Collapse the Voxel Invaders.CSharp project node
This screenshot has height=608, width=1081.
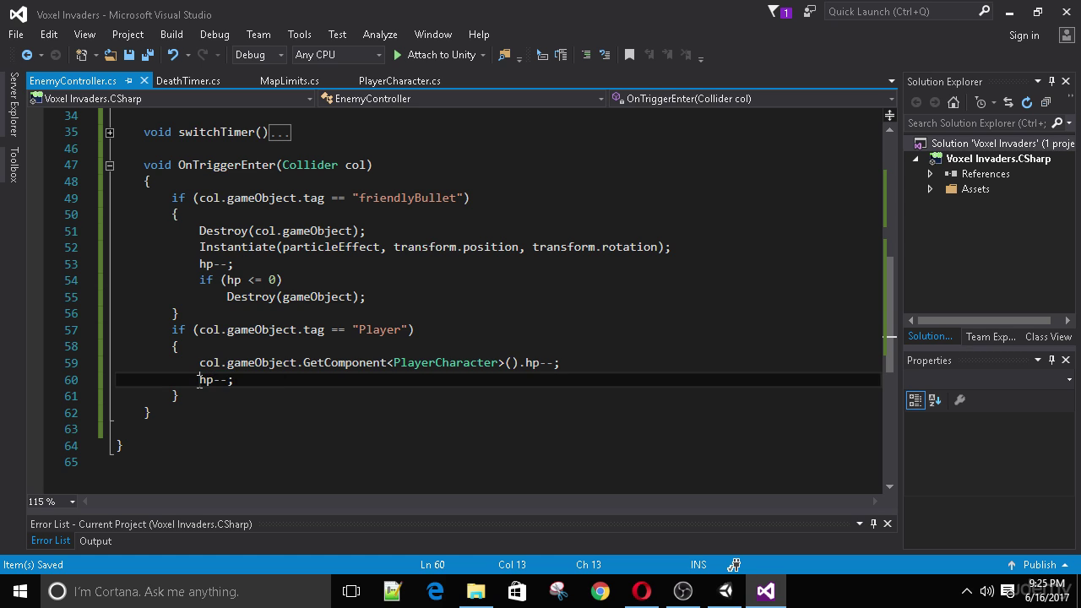click(915, 159)
